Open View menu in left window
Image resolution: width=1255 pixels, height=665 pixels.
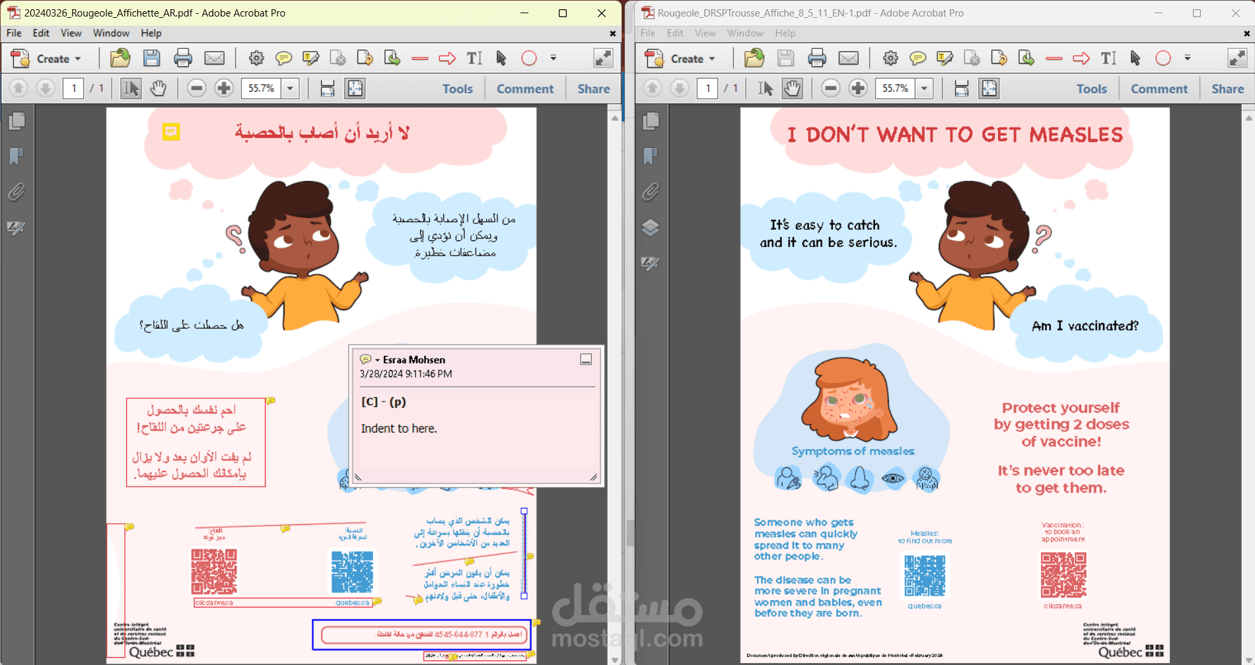[71, 33]
